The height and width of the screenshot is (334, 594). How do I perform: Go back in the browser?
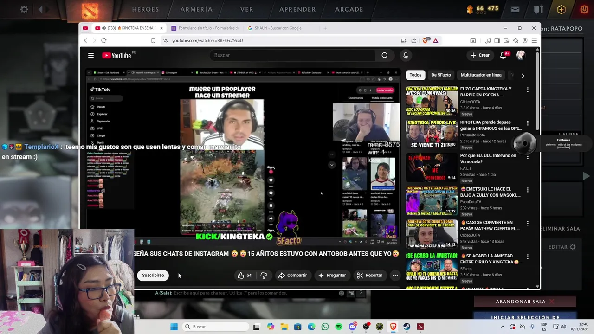click(x=85, y=40)
